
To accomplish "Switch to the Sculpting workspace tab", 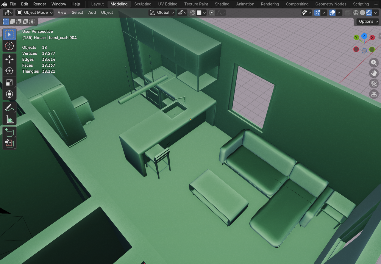I will (143, 4).
